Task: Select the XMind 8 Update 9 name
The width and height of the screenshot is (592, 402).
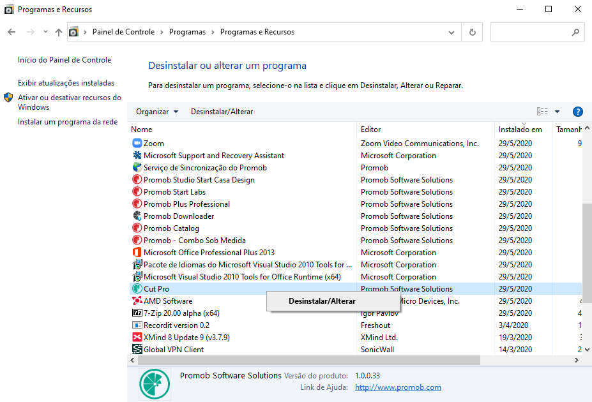Action: click(186, 338)
